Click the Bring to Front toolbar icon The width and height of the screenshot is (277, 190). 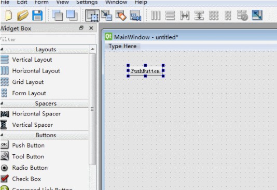pyautogui.click(x=72, y=16)
